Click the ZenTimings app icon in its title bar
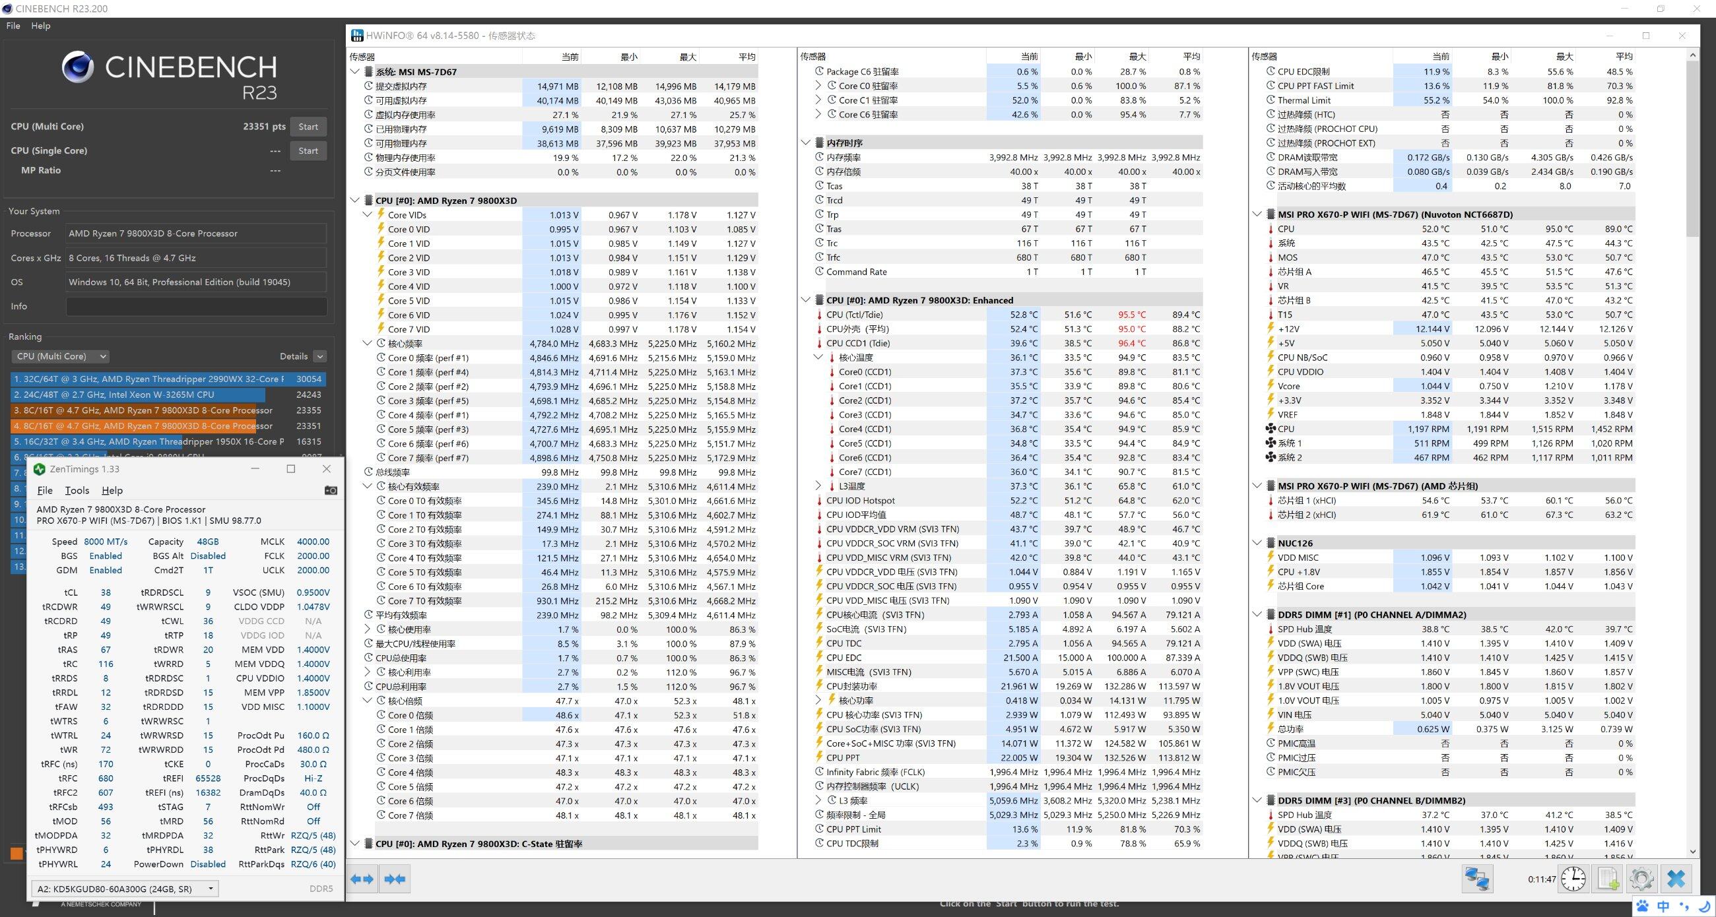This screenshot has height=917, width=1716. pyautogui.click(x=40, y=469)
